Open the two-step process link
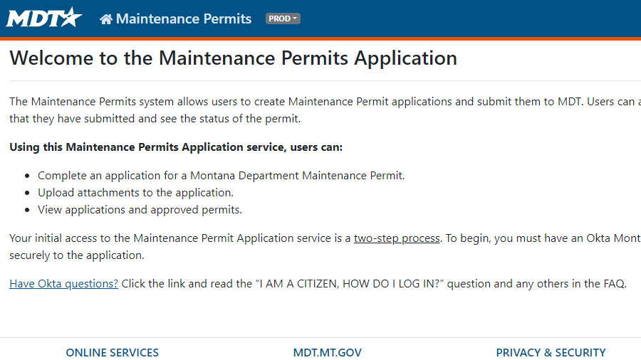The width and height of the screenshot is (641, 360). (x=397, y=238)
